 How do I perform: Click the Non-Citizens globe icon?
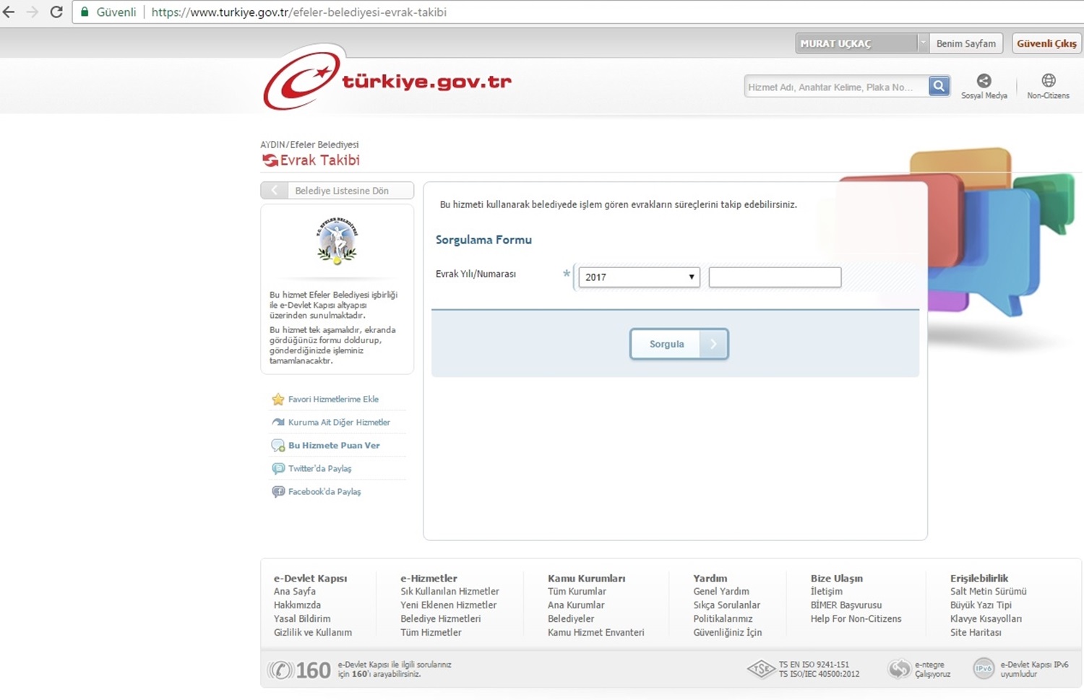1048,80
